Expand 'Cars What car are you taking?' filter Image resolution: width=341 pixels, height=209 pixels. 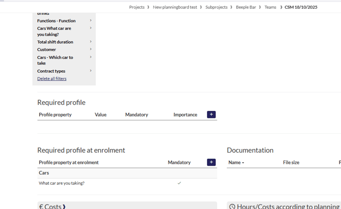(x=91, y=28)
